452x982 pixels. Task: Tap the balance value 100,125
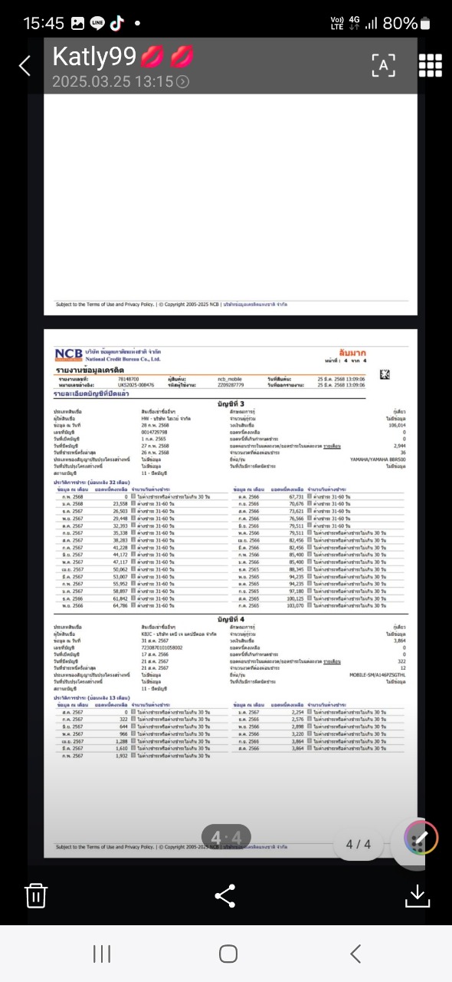coord(296,599)
